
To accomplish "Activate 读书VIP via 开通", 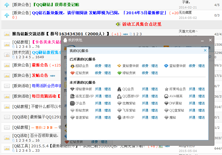I will (145, 118).
